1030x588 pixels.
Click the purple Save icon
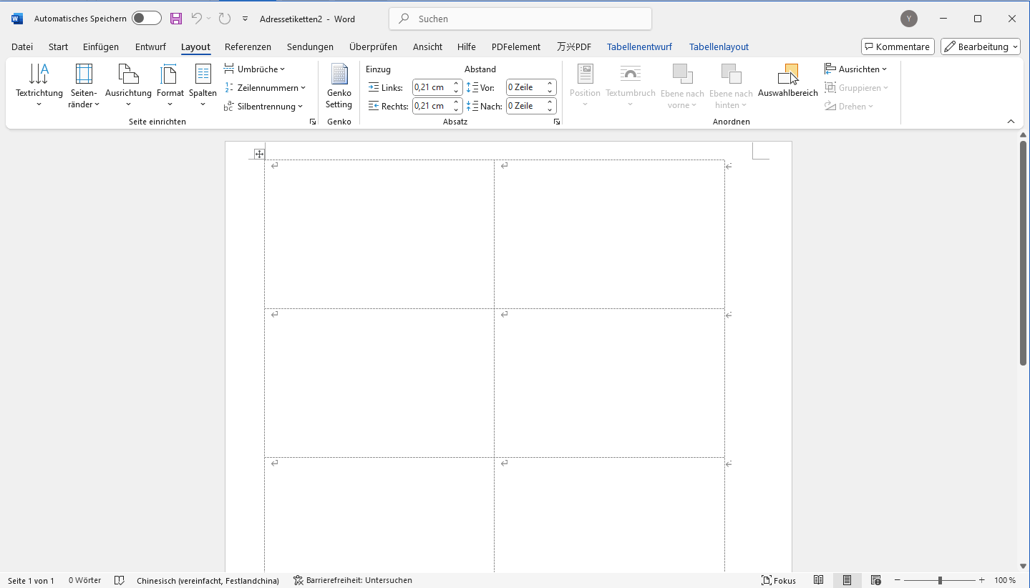pyautogui.click(x=175, y=19)
